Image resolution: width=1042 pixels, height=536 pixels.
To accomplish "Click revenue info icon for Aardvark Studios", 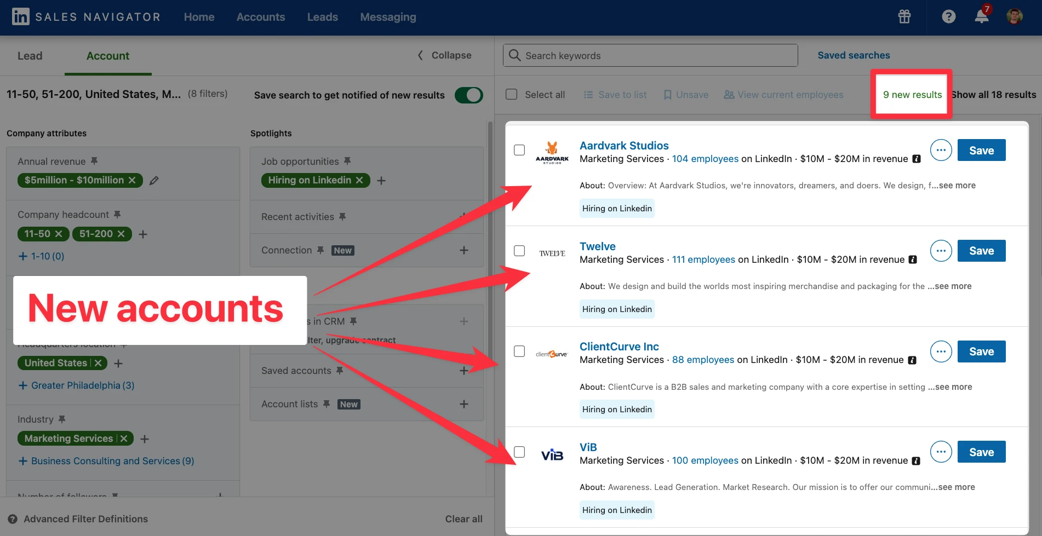I will (x=917, y=159).
